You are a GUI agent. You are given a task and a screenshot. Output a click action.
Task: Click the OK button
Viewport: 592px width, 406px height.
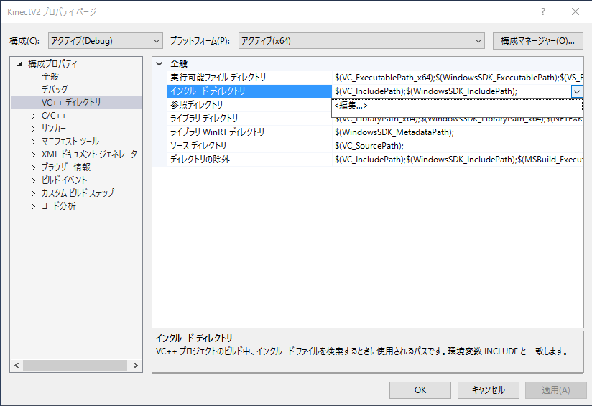click(x=420, y=390)
